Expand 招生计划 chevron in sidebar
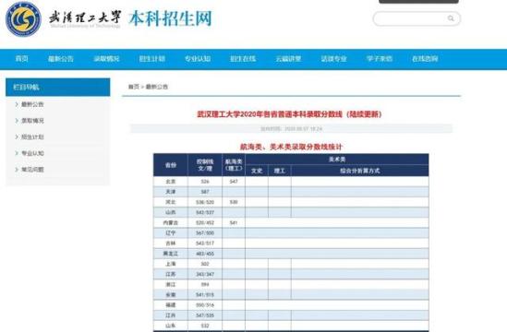507x332 pixels. pos(17,136)
